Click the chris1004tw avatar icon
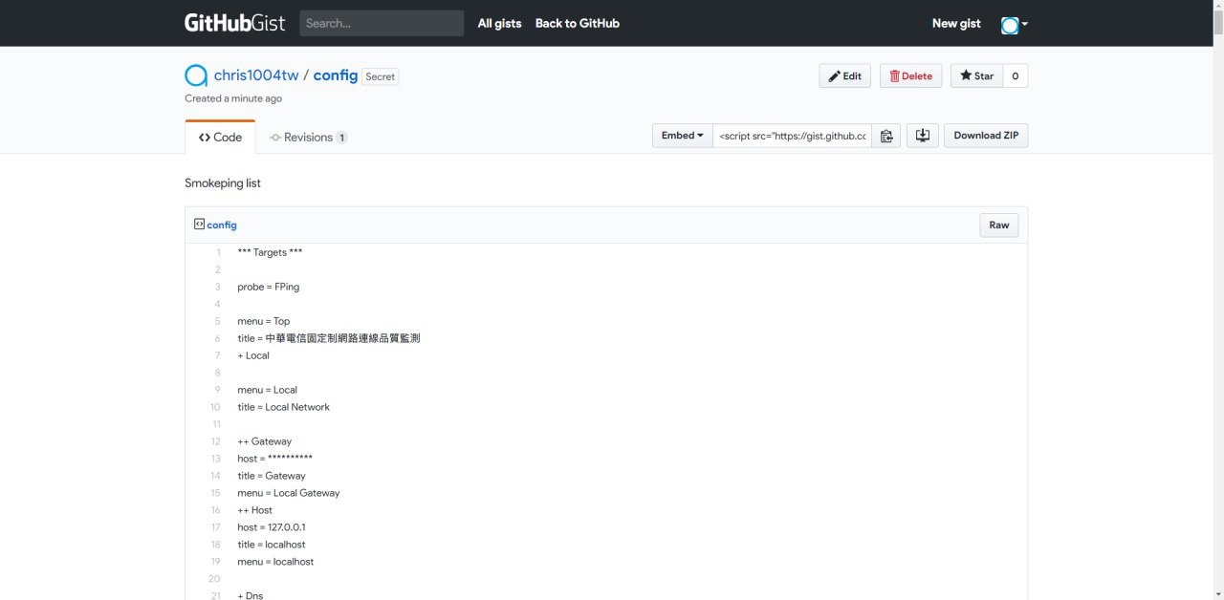The width and height of the screenshot is (1224, 600). pos(196,75)
